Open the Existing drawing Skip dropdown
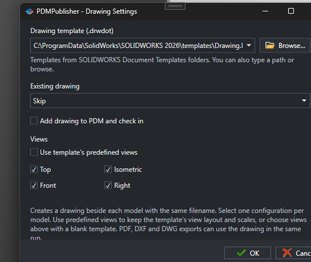 point(170,101)
